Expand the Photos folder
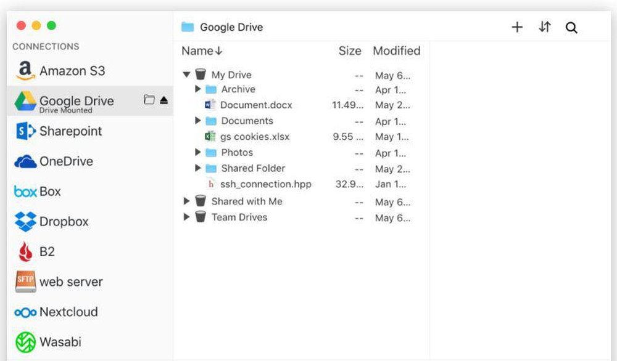Viewport: 617px width, 361px height. [197, 152]
